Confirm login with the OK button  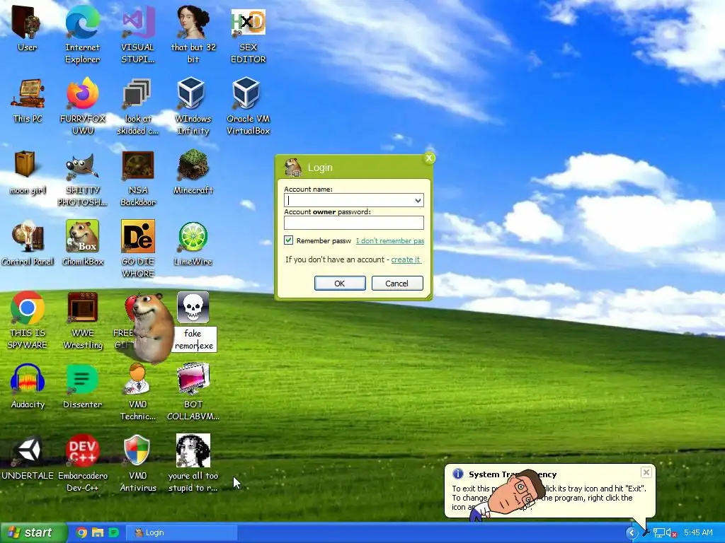tap(340, 283)
